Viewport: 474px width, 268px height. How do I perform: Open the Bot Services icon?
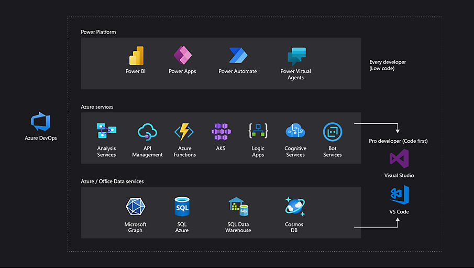tap(333, 132)
